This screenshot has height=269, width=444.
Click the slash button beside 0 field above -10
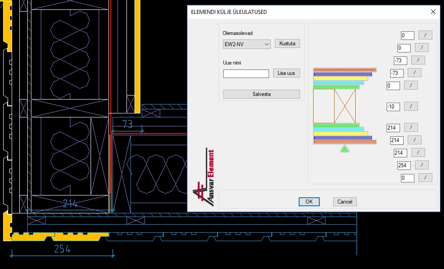click(x=411, y=85)
